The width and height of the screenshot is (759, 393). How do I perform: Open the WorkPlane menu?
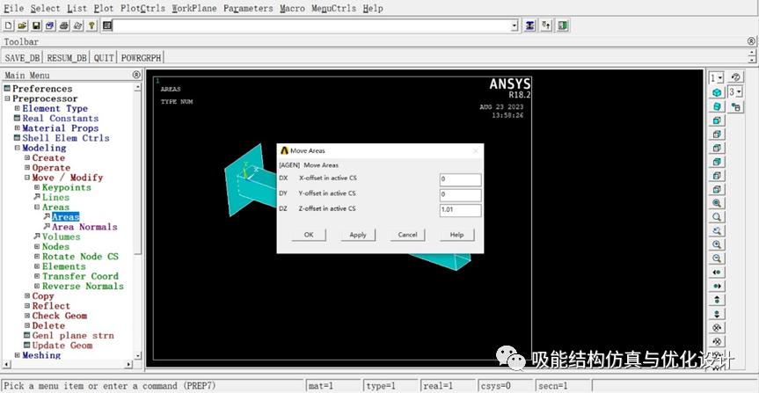coord(194,8)
